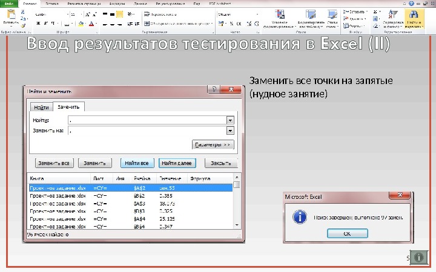Open the fill color yellow swatch
The height and width of the screenshot is (272, 436).
point(81,24)
